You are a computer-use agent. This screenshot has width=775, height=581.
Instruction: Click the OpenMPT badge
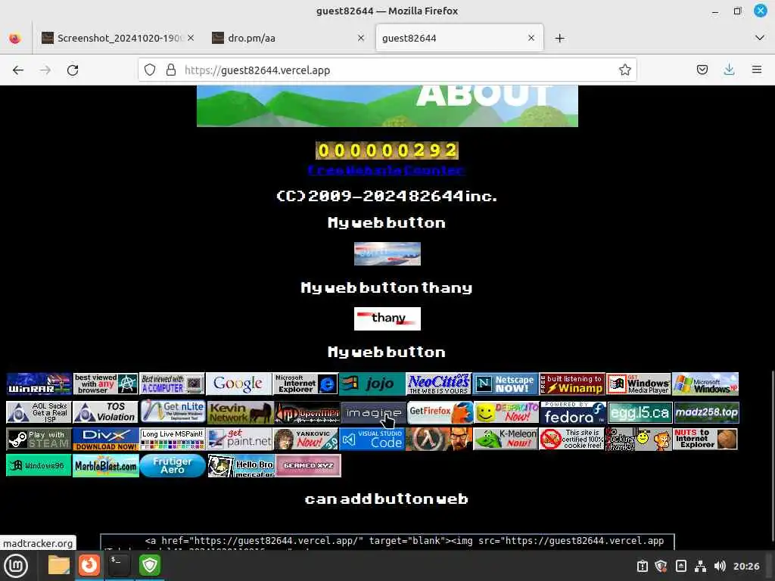pyautogui.click(x=307, y=412)
